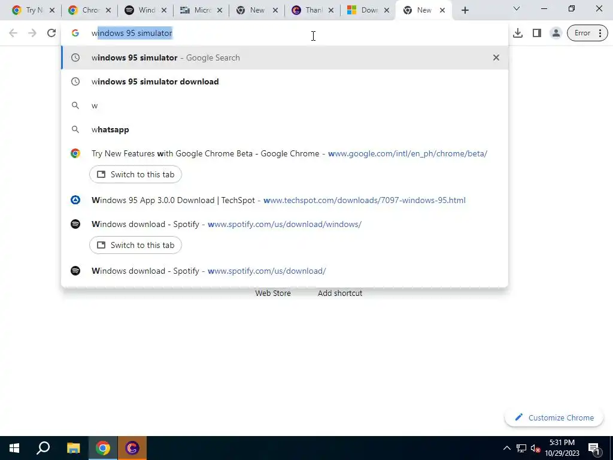Click Chrome icon in the taskbar
This screenshot has height=460, width=613.
(x=103, y=448)
